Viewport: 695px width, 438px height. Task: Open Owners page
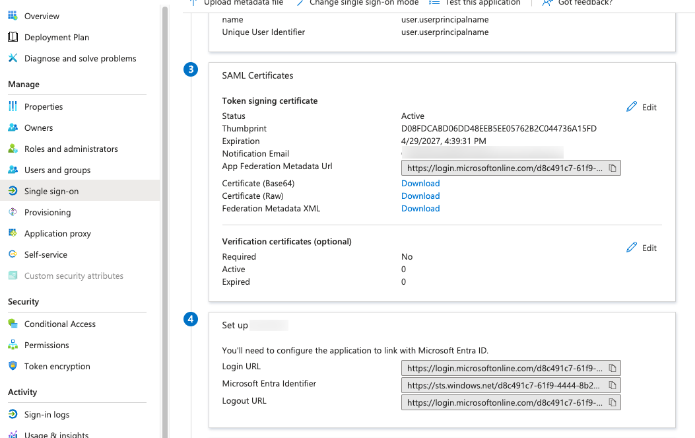click(x=38, y=128)
